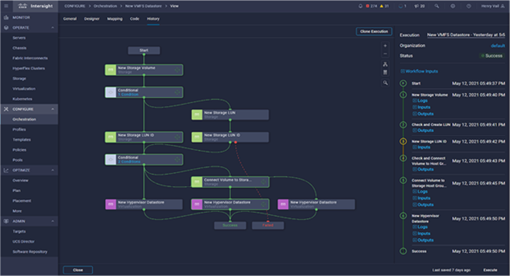View the 274 critical alarms indicator
Viewport: 510px width, 276px height.
pyautogui.click(x=372, y=6)
